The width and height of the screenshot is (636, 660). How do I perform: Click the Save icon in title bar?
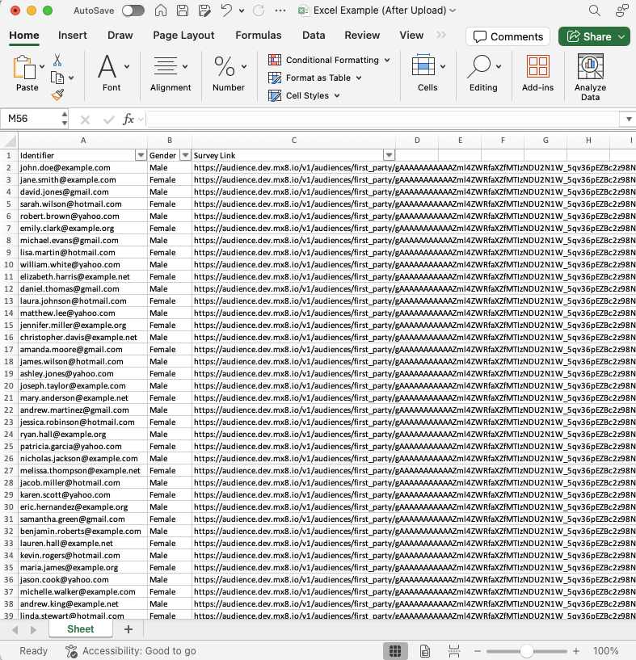pos(183,11)
